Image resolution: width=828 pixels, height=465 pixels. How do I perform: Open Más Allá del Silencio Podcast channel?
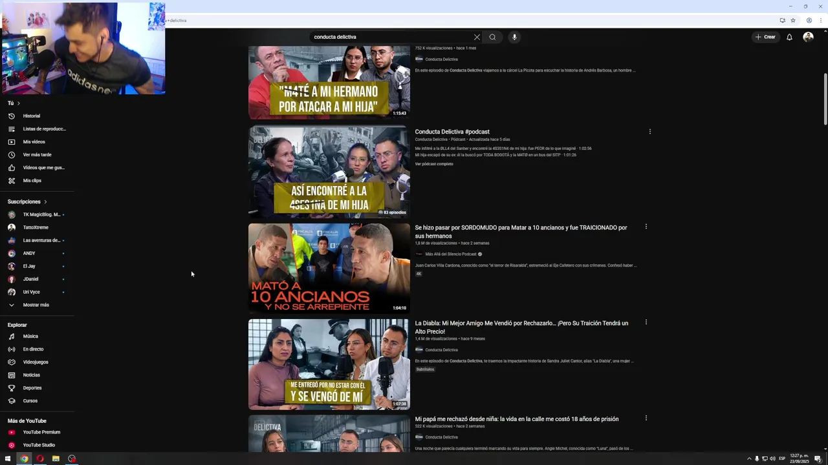coord(451,254)
